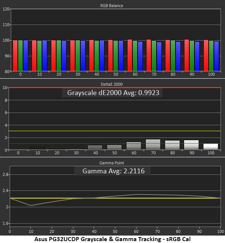The image size is (225, 243).
Task: Select the Grayscale dE2000 Avg: 0.9923 label
Action: pos(113,93)
